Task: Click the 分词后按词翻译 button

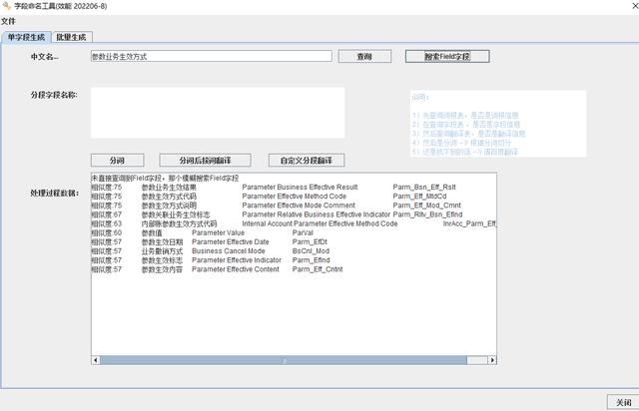Action: (208, 160)
